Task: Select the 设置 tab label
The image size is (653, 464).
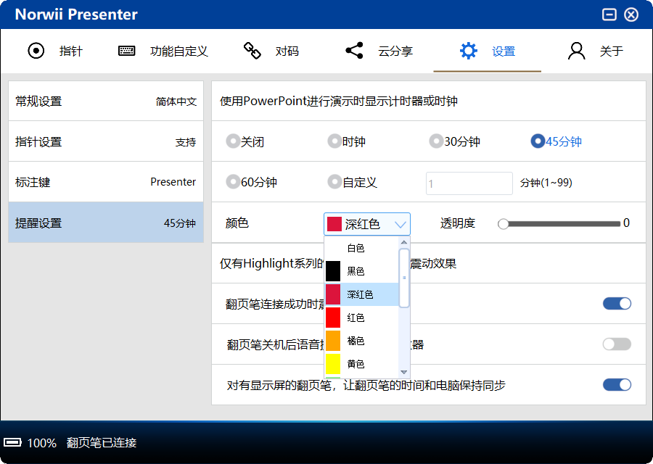Action: pos(504,51)
